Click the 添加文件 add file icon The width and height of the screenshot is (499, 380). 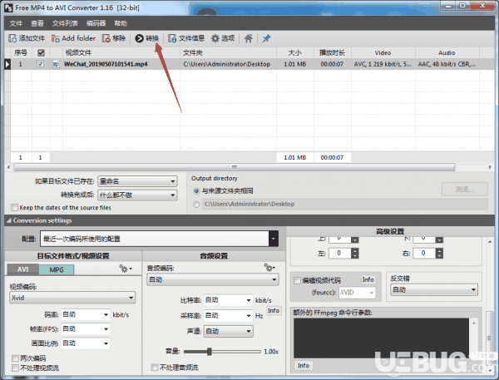pos(12,38)
